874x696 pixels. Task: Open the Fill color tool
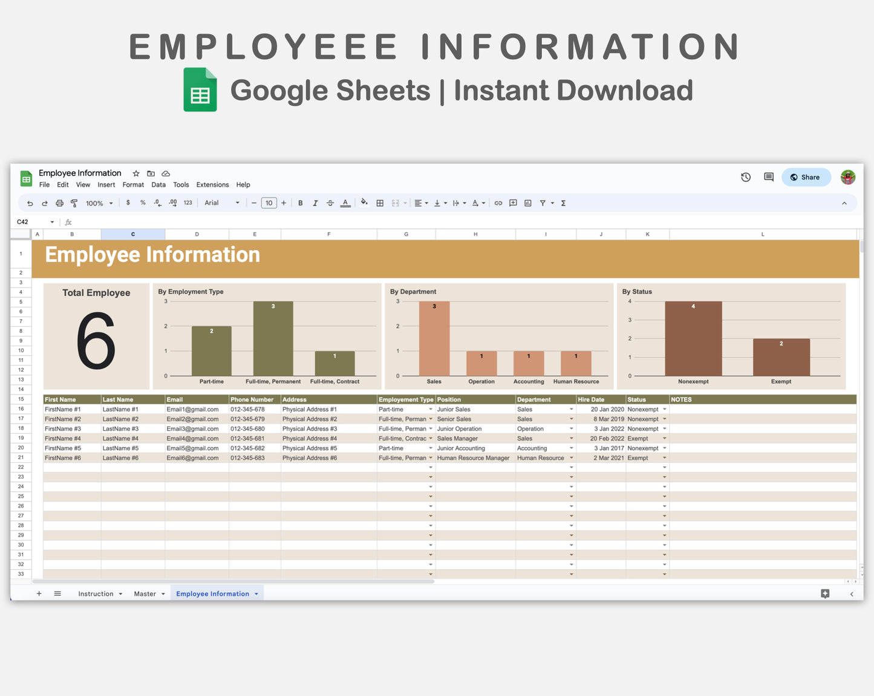pyautogui.click(x=364, y=203)
